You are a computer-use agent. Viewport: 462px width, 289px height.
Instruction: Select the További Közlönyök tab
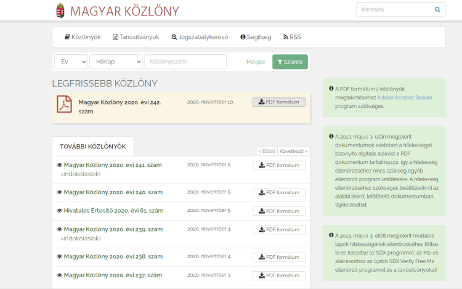click(92, 147)
